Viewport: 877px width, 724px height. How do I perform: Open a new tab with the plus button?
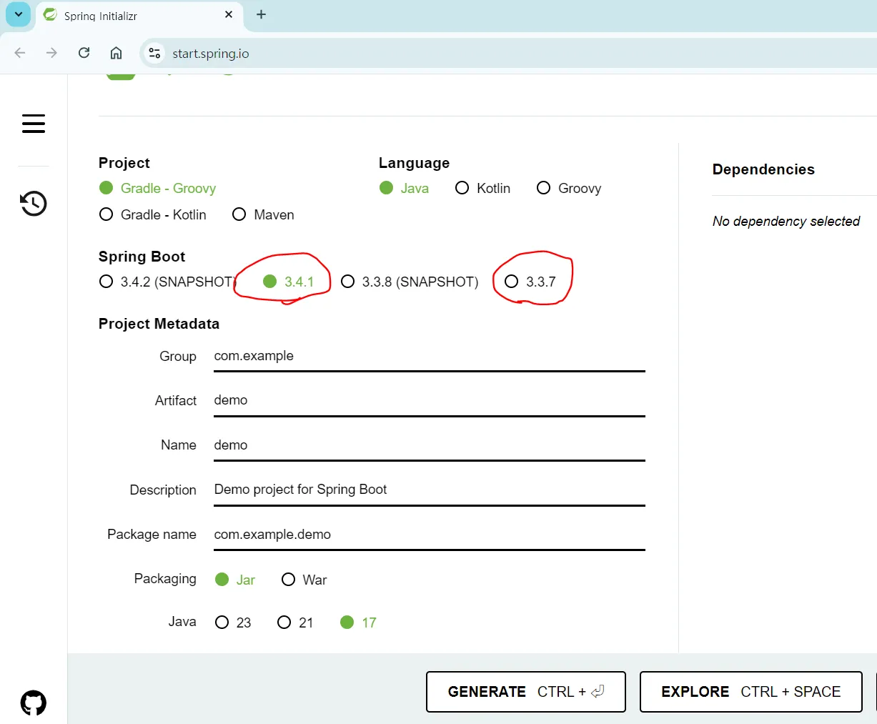pos(261,14)
